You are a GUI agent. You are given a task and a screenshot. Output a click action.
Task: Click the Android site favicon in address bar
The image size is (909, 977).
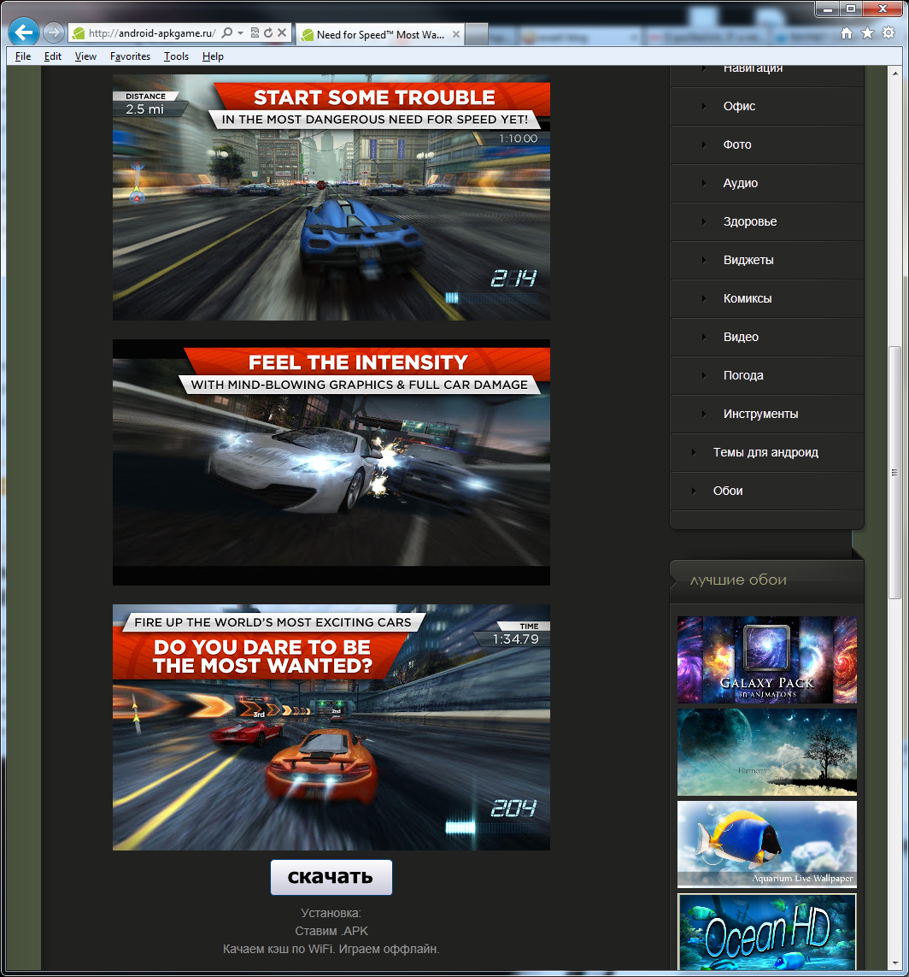click(79, 33)
